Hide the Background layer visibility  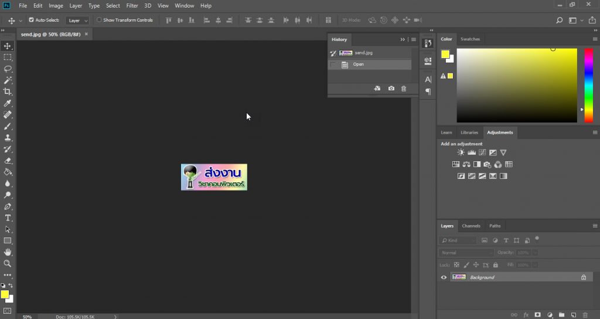coord(444,277)
